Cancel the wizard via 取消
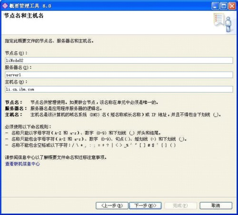The width and height of the screenshot is (238, 215). click(x=216, y=206)
